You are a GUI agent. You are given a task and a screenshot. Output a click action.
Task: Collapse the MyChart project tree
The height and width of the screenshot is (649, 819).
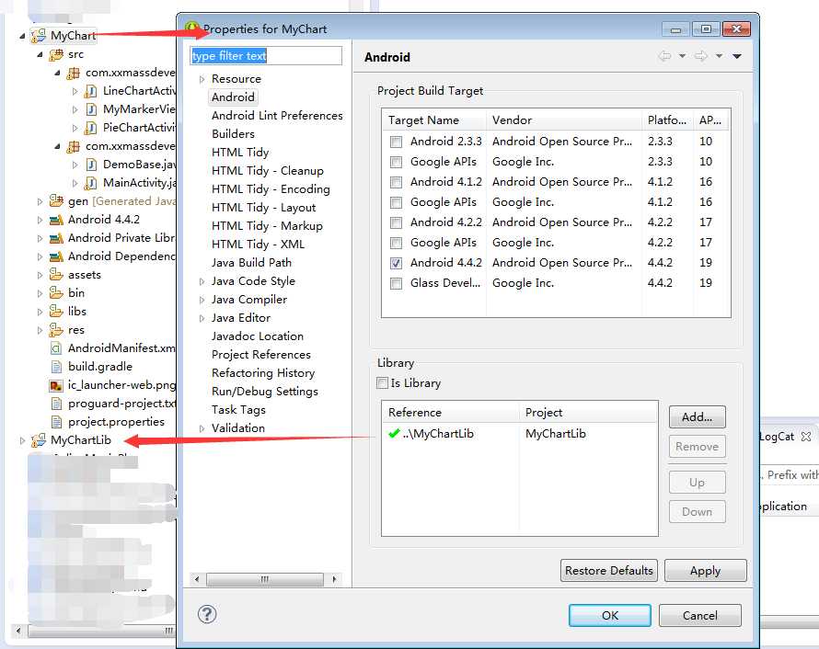(x=22, y=36)
